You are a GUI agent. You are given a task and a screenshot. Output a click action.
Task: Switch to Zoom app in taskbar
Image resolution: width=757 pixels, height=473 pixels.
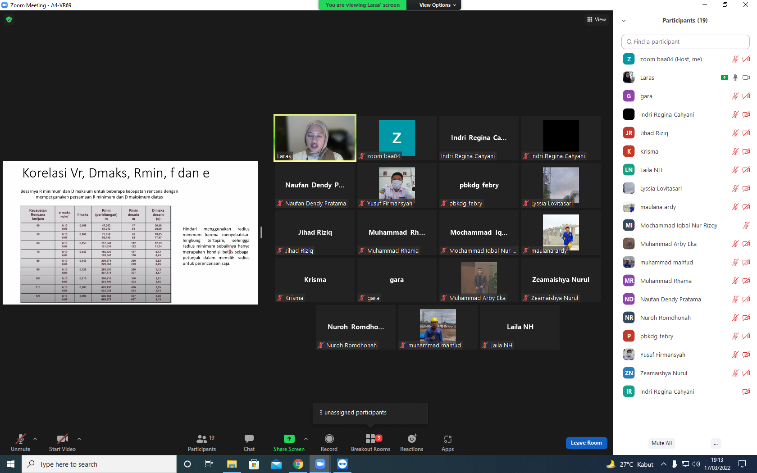point(320,464)
